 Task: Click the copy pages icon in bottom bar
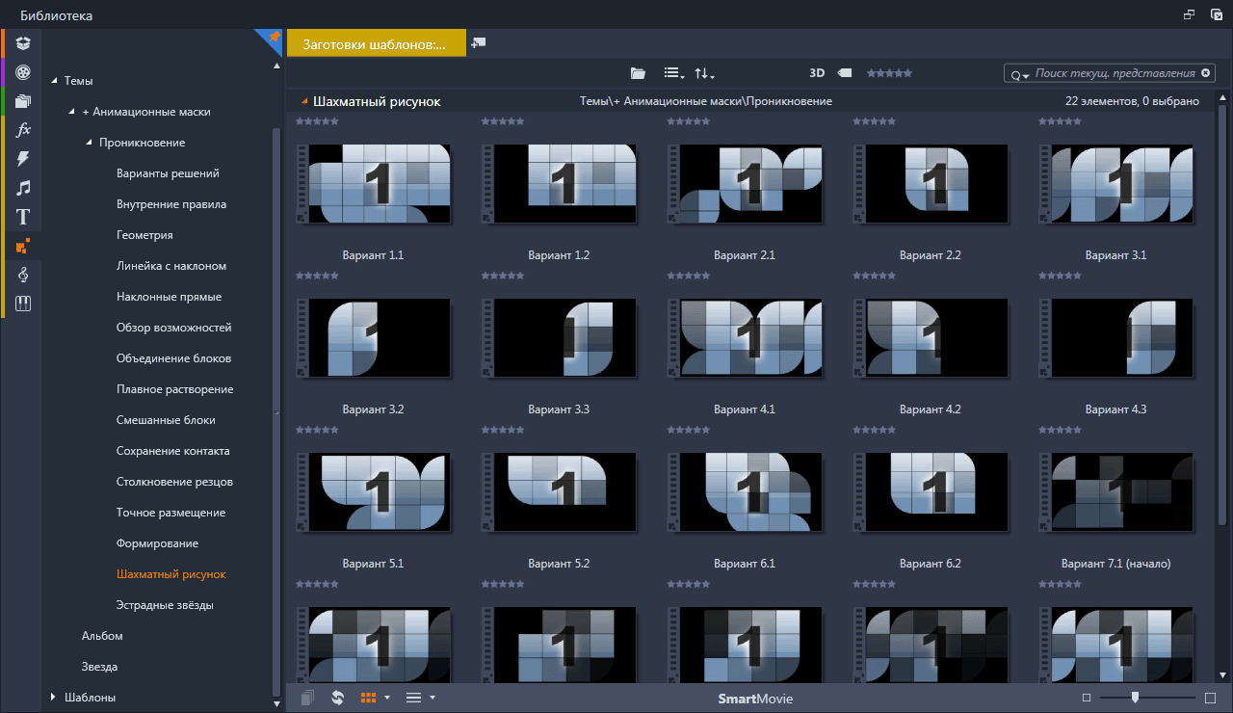(307, 698)
